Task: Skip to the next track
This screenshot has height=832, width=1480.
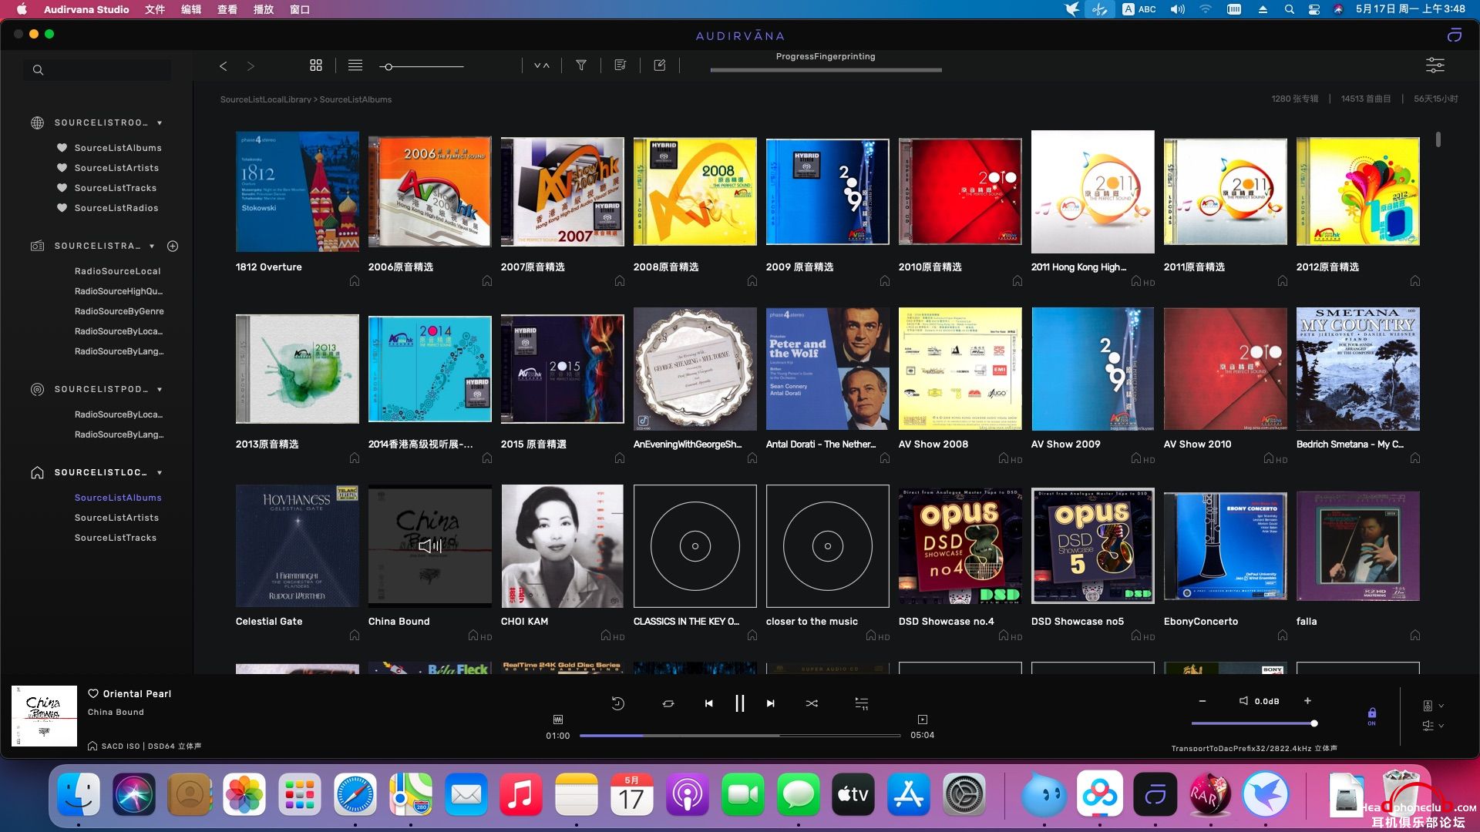Action: coord(770,703)
